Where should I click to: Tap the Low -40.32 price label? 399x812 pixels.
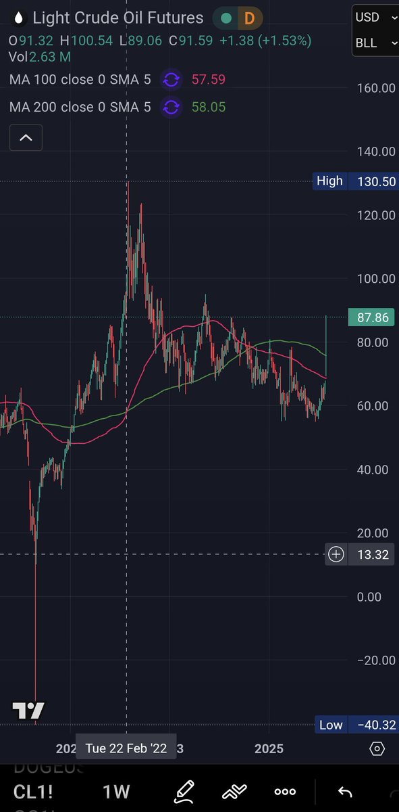pyautogui.click(x=355, y=725)
